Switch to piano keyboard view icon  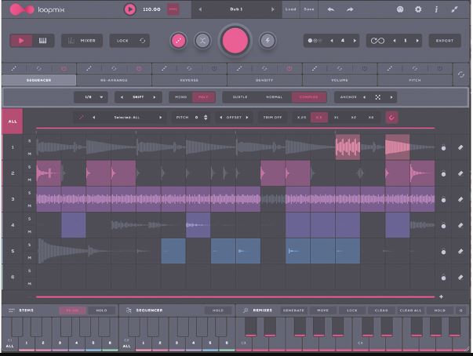(43, 41)
